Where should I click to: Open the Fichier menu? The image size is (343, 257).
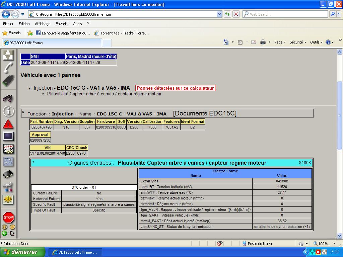(8, 24)
